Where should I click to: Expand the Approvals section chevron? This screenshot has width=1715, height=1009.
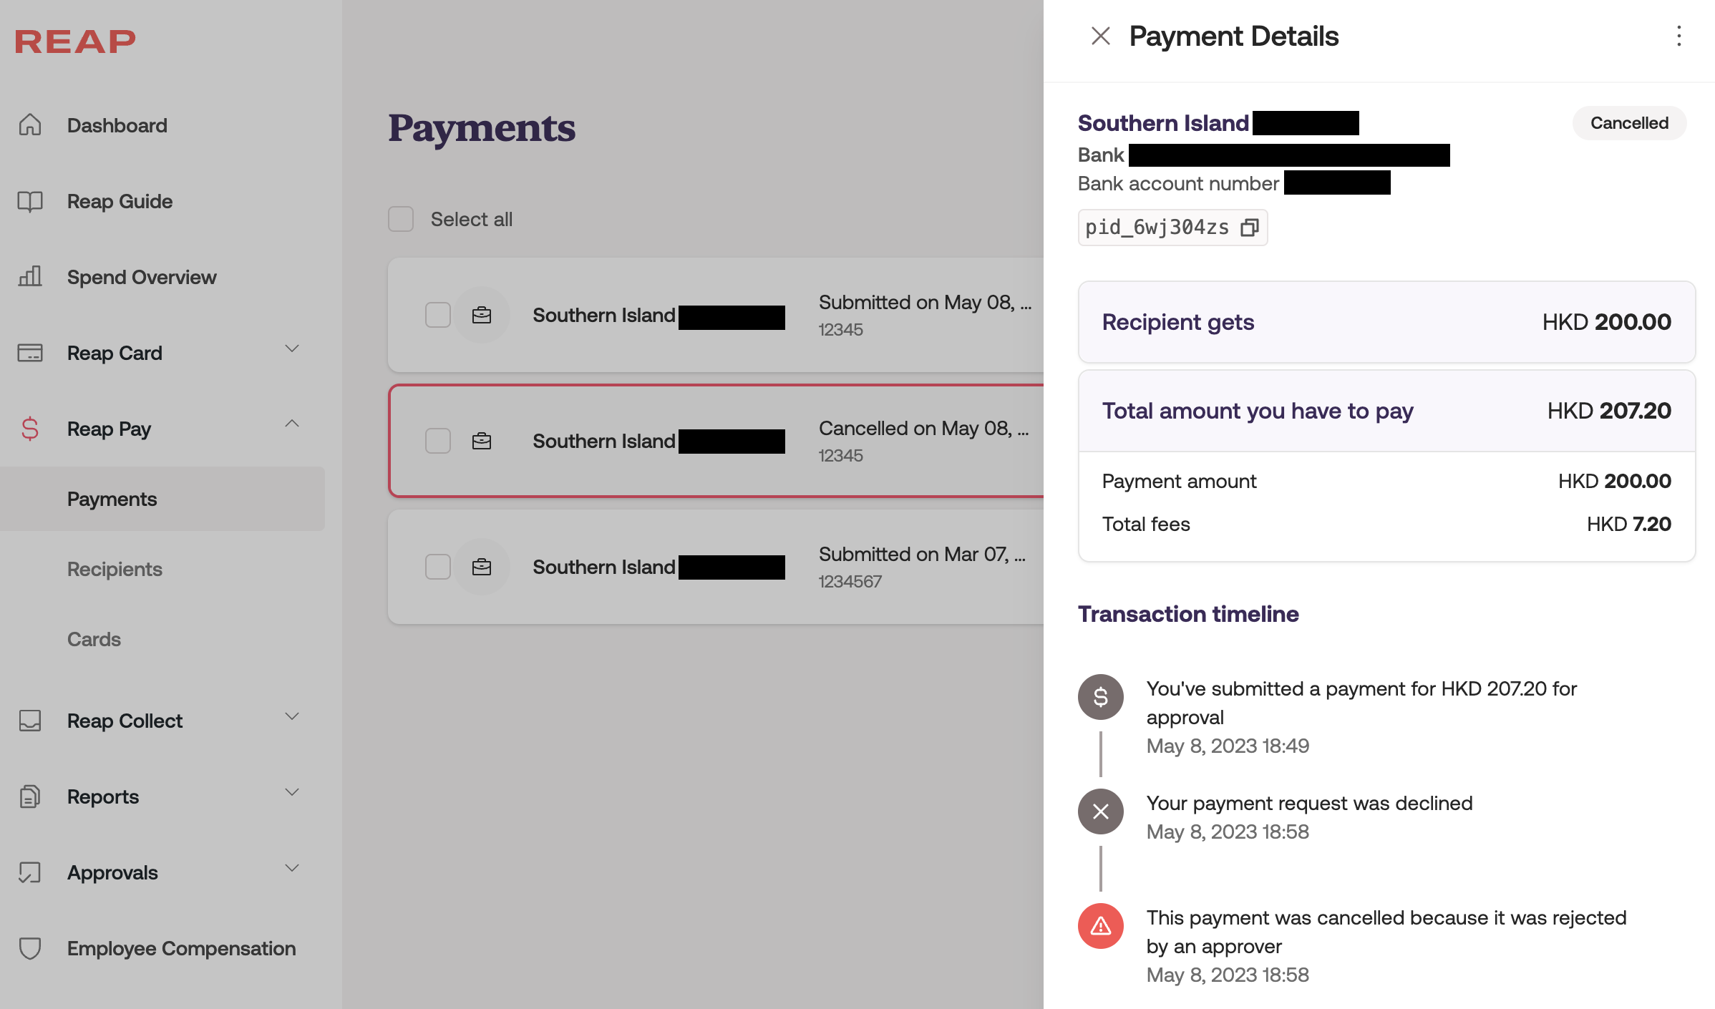[291, 869]
